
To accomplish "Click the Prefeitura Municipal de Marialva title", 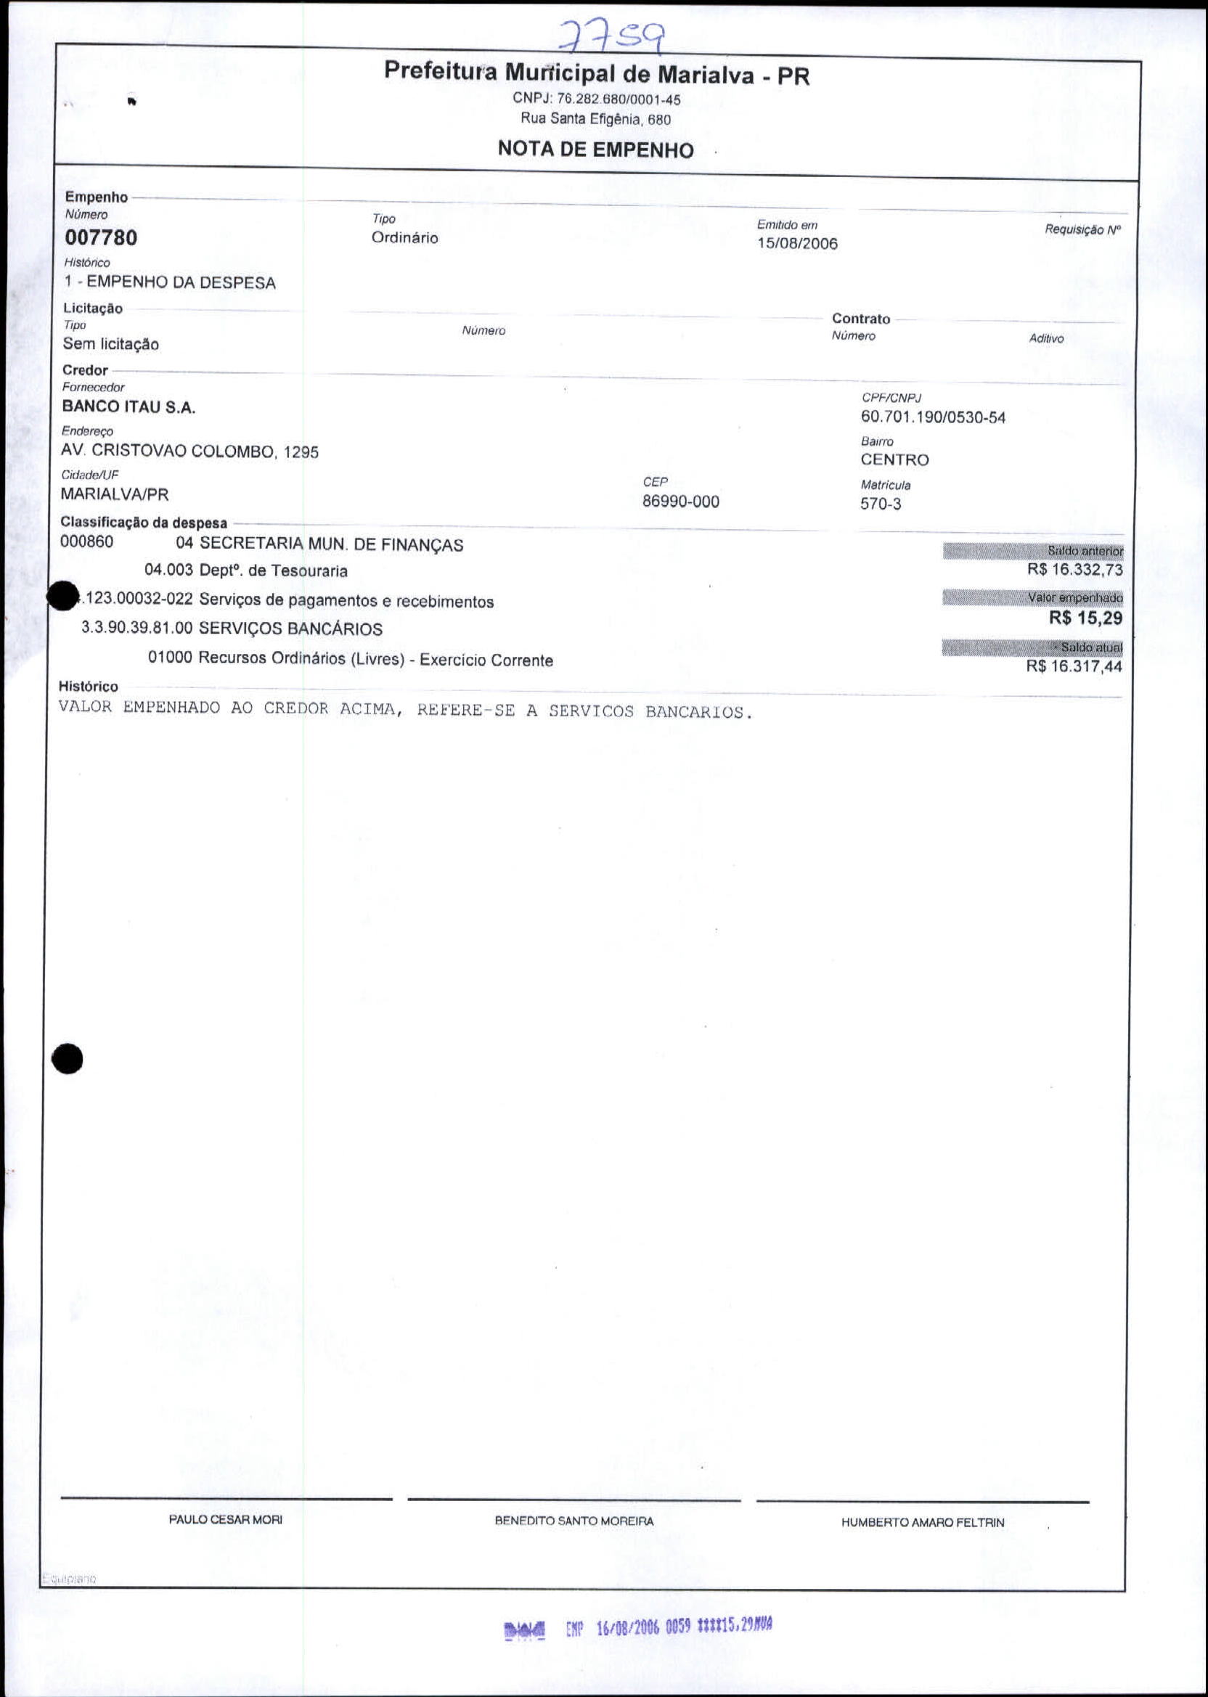I will pyautogui.click(x=597, y=73).
